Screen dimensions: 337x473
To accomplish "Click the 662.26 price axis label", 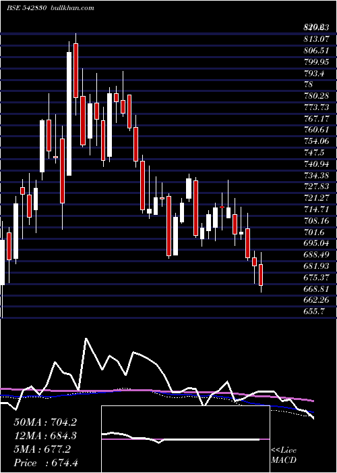I will (316, 300).
